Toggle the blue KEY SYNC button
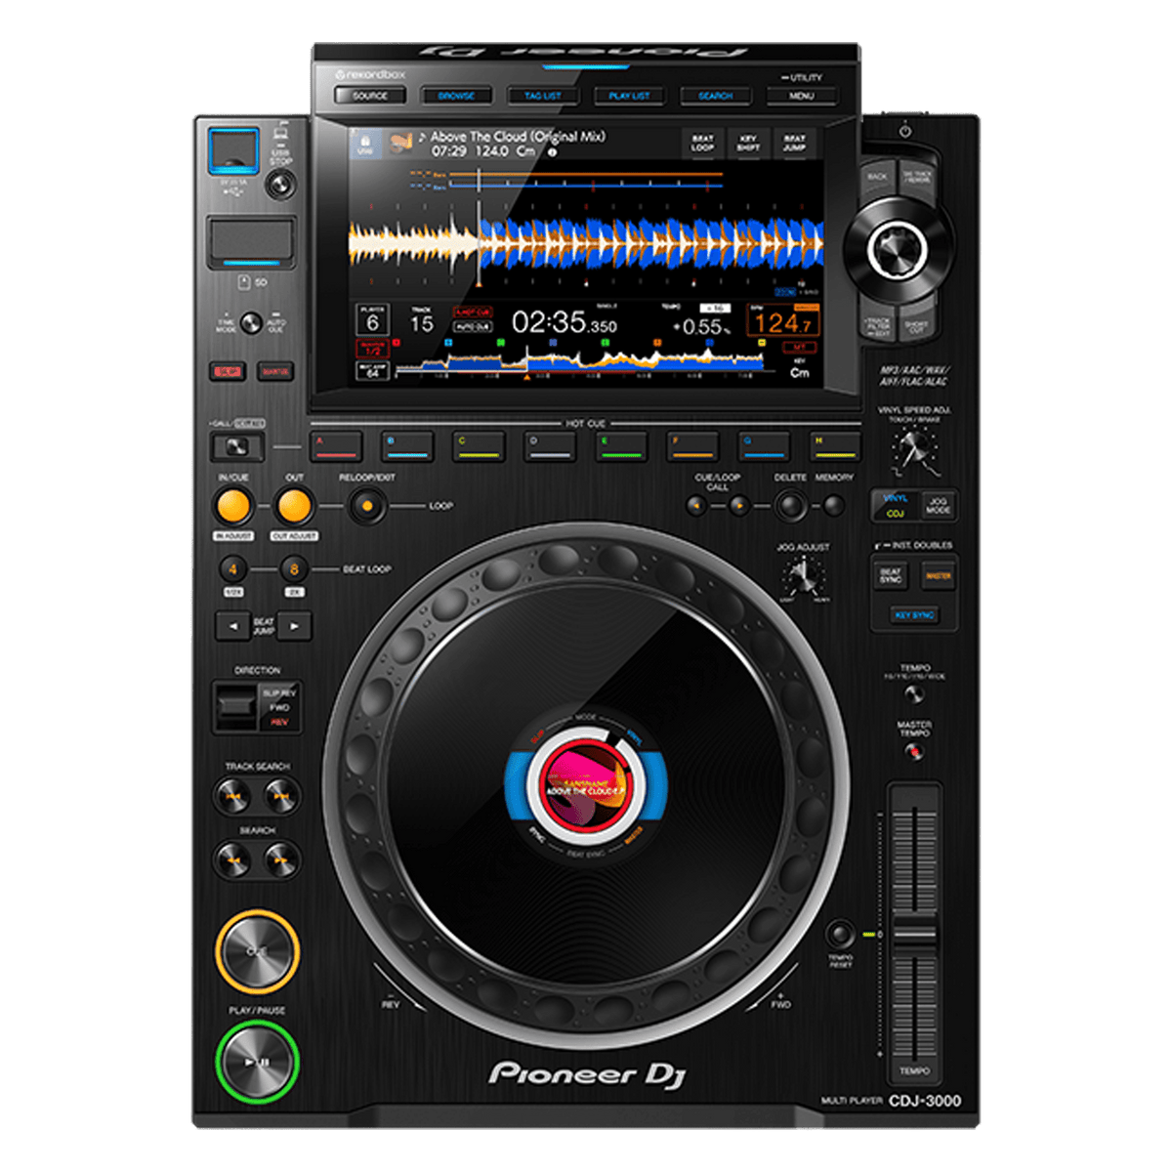The width and height of the screenshot is (1172, 1172). pyautogui.click(x=914, y=615)
